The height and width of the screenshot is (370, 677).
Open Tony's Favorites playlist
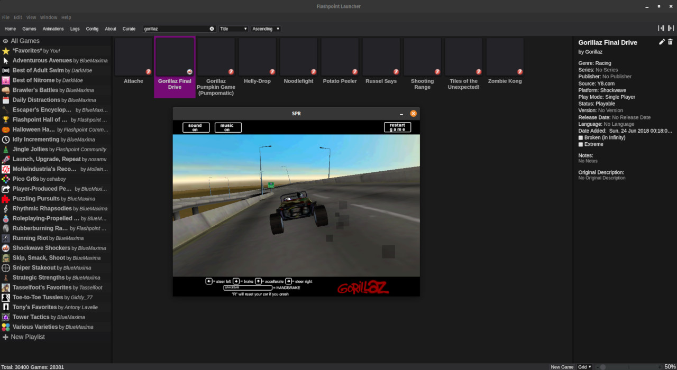pos(56,307)
